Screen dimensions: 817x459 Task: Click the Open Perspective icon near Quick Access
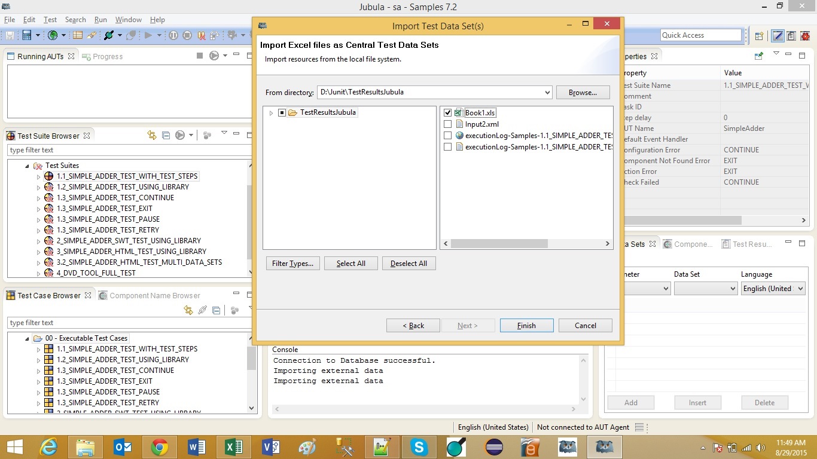(759, 36)
